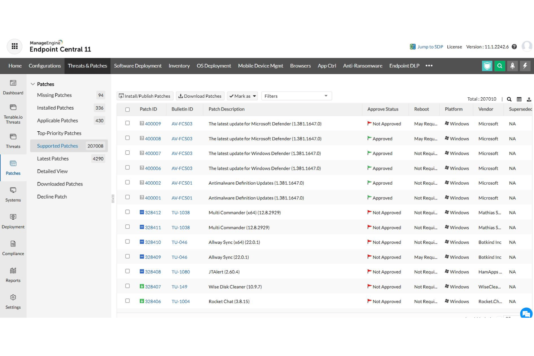
Task: Open the Inventory tab
Action: point(179,66)
